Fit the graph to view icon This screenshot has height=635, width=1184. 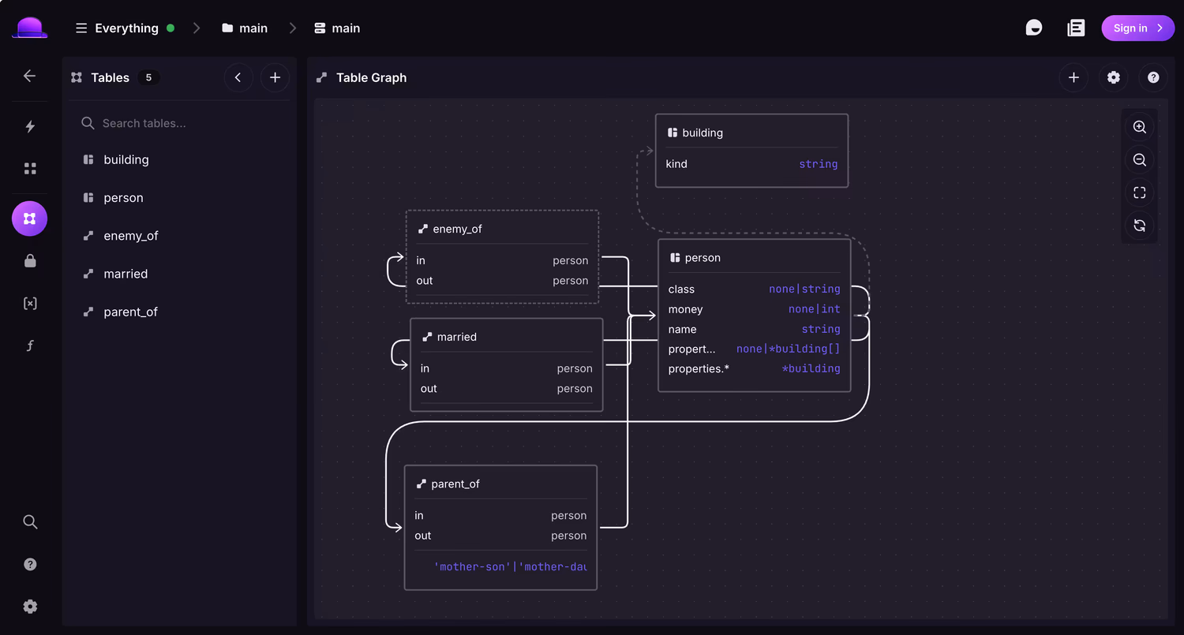coord(1140,193)
